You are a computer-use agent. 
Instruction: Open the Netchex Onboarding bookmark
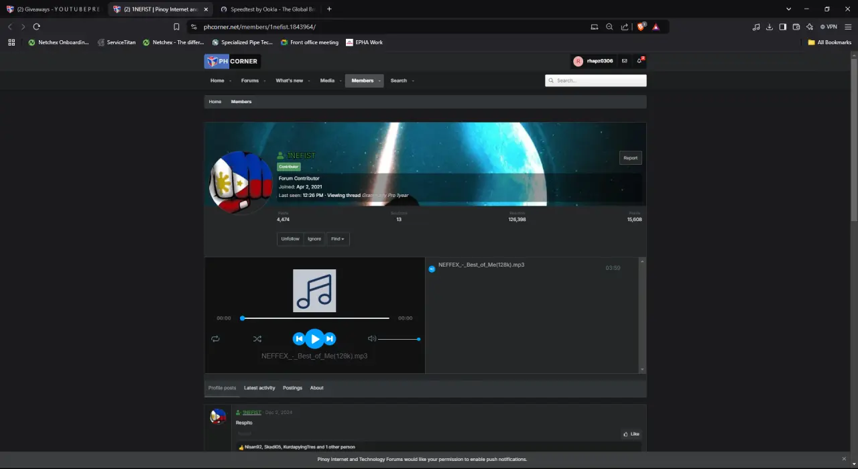(x=58, y=42)
